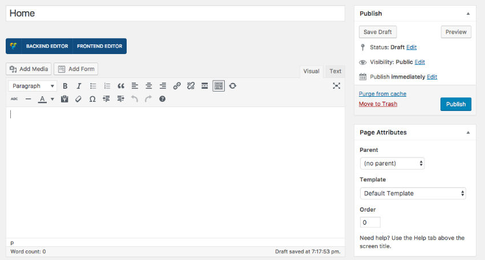
Task: Click the Draft saved status text
Action: [x=308, y=251]
